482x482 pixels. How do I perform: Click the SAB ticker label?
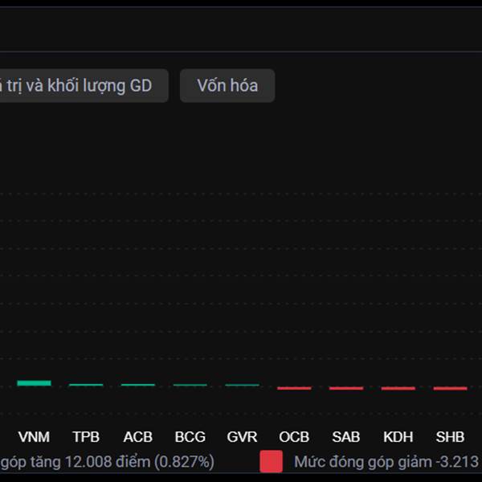[x=346, y=437]
